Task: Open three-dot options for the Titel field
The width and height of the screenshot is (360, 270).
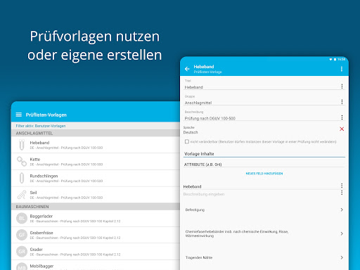Action: pyautogui.click(x=342, y=86)
